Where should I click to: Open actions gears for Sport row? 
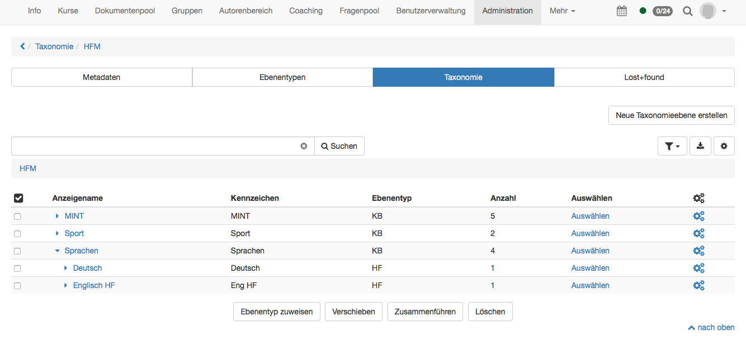[x=698, y=233]
